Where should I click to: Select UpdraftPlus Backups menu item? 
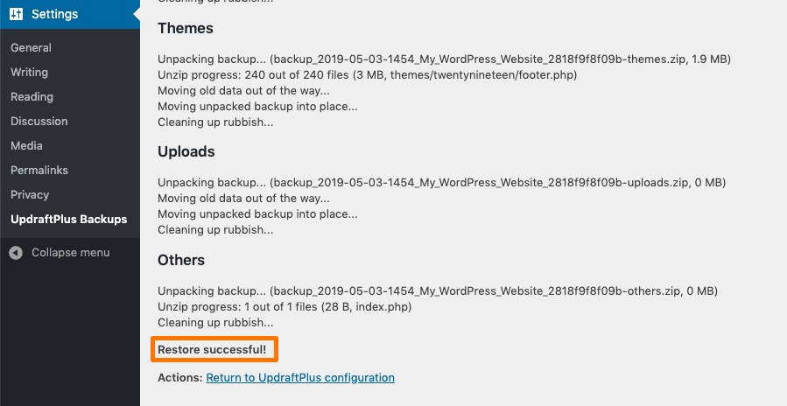(69, 220)
